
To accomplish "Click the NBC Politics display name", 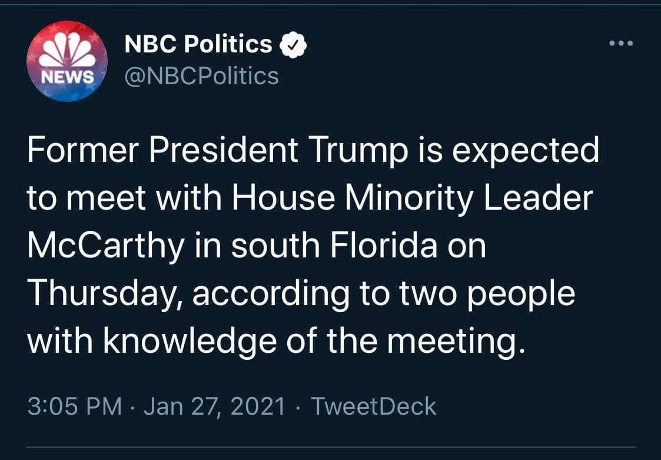I will pos(198,44).
